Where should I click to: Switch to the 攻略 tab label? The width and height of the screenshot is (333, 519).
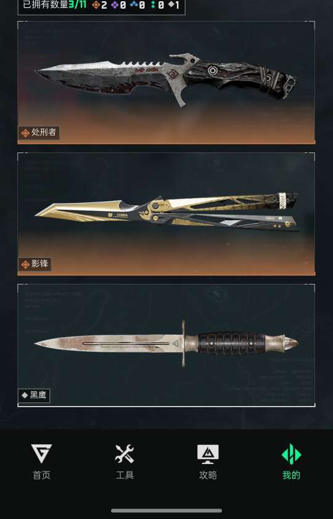coord(208,475)
